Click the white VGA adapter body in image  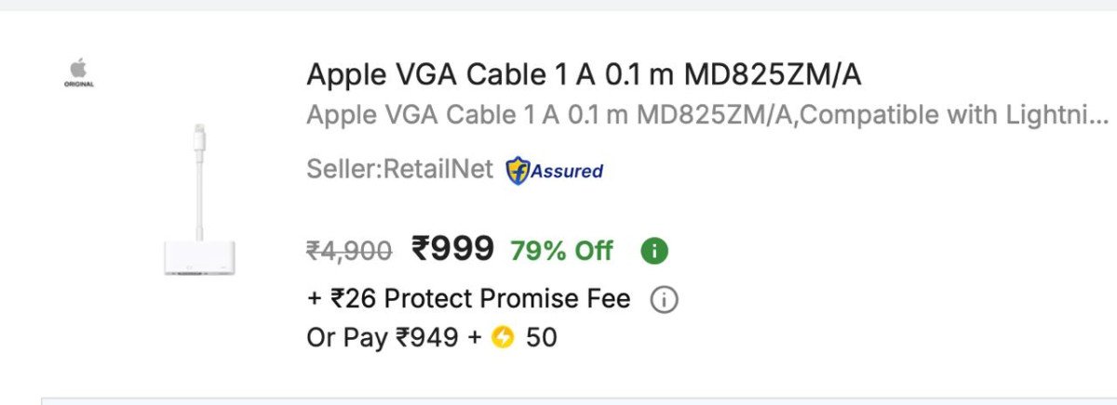[198, 255]
